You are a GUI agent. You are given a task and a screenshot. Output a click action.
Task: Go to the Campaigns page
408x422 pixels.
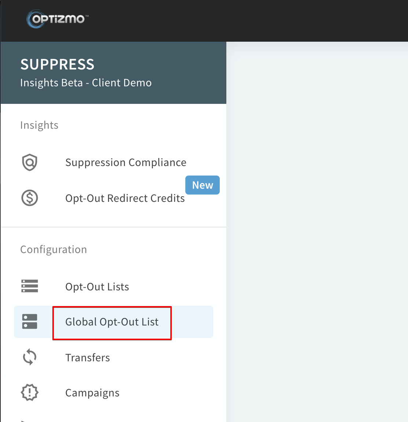pyautogui.click(x=92, y=392)
